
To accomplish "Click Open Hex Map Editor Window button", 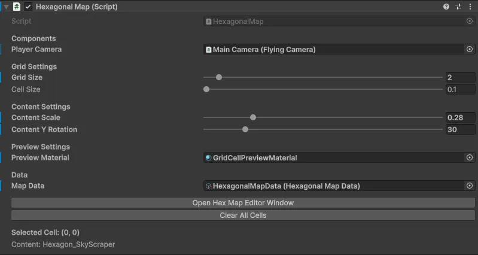I will pyautogui.click(x=243, y=203).
